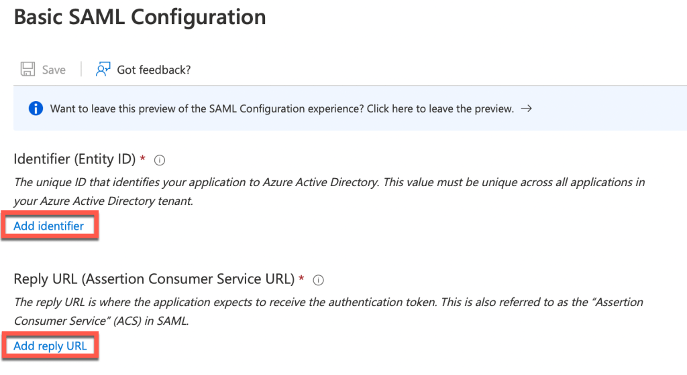Click the Identifier description paragraph
This screenshot has width=687, height=375.
[329, 191]
